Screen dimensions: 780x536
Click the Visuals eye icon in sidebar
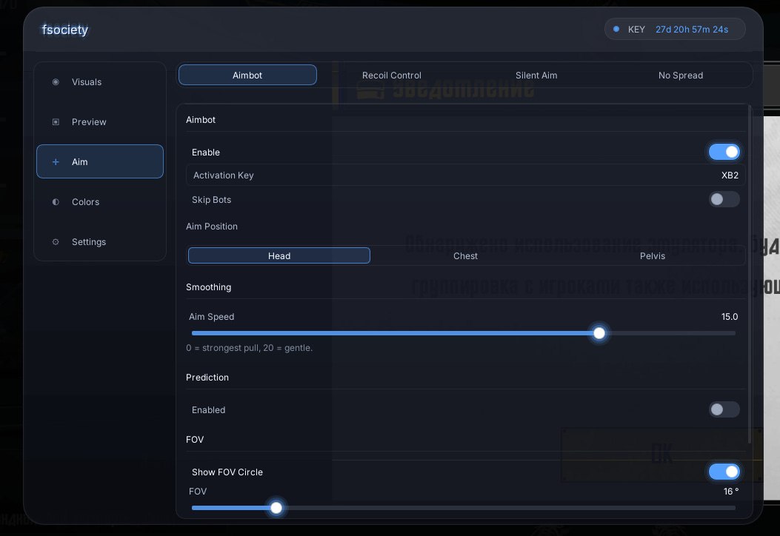(56, 82)
